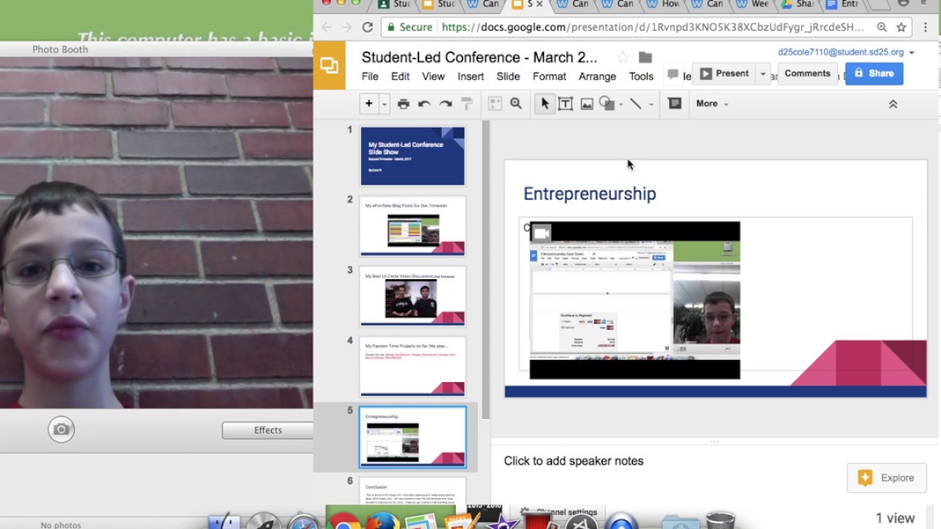Click the redo arrow icon
The width and height of the screenshot is (941, 529).
pyautogui.click(x=446, y=104)
